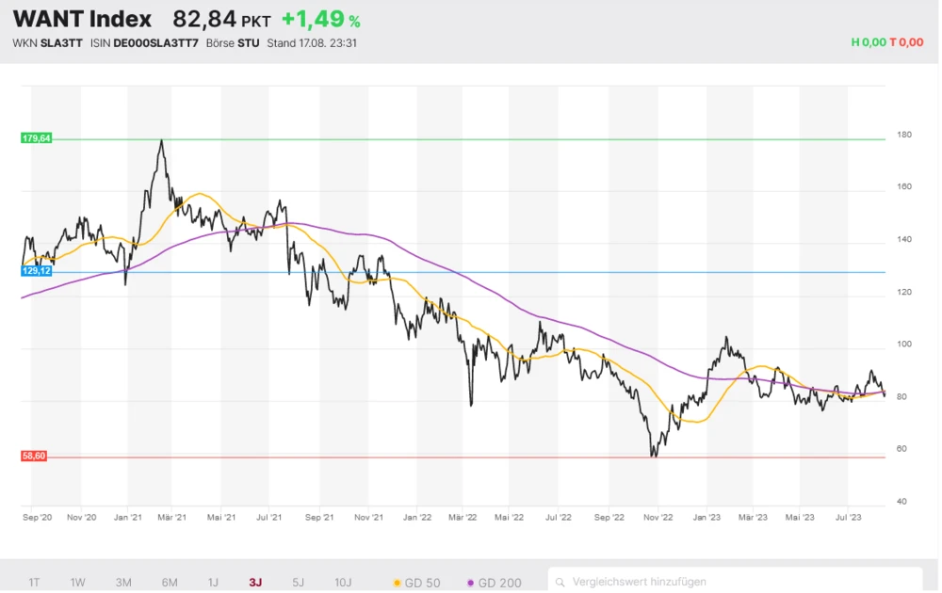Select the 6M time range
Screen dimensions: 942x593
point(170,583)
